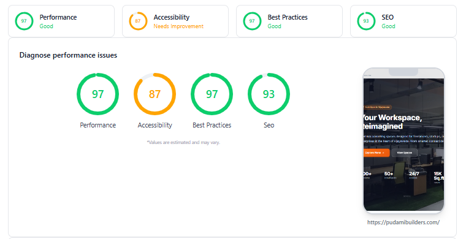Image resolution: width=458 pixels, height=239 pixels.
Task: Click the large Best Practices 97 gauge
Action: coord(212,94)
